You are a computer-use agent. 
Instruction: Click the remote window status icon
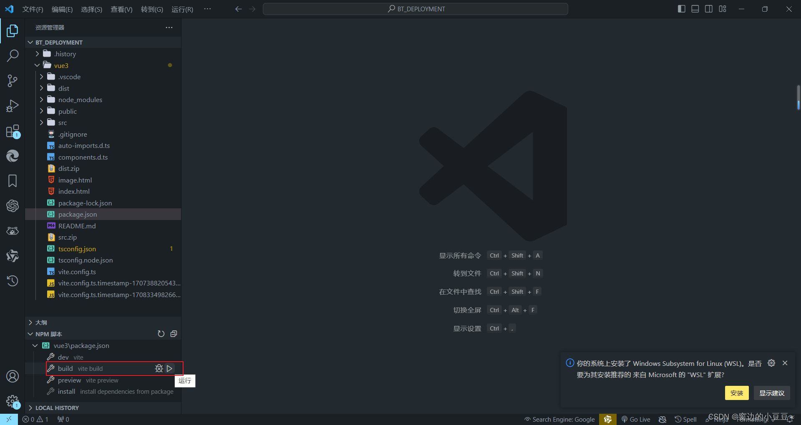coord(9,419)
